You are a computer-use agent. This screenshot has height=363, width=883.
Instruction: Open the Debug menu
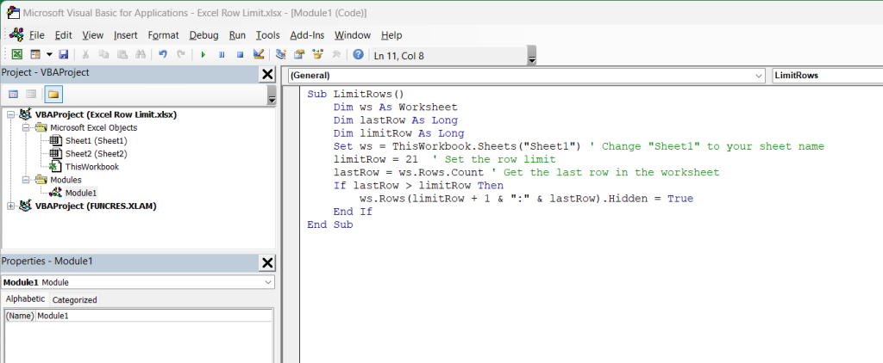204,35
